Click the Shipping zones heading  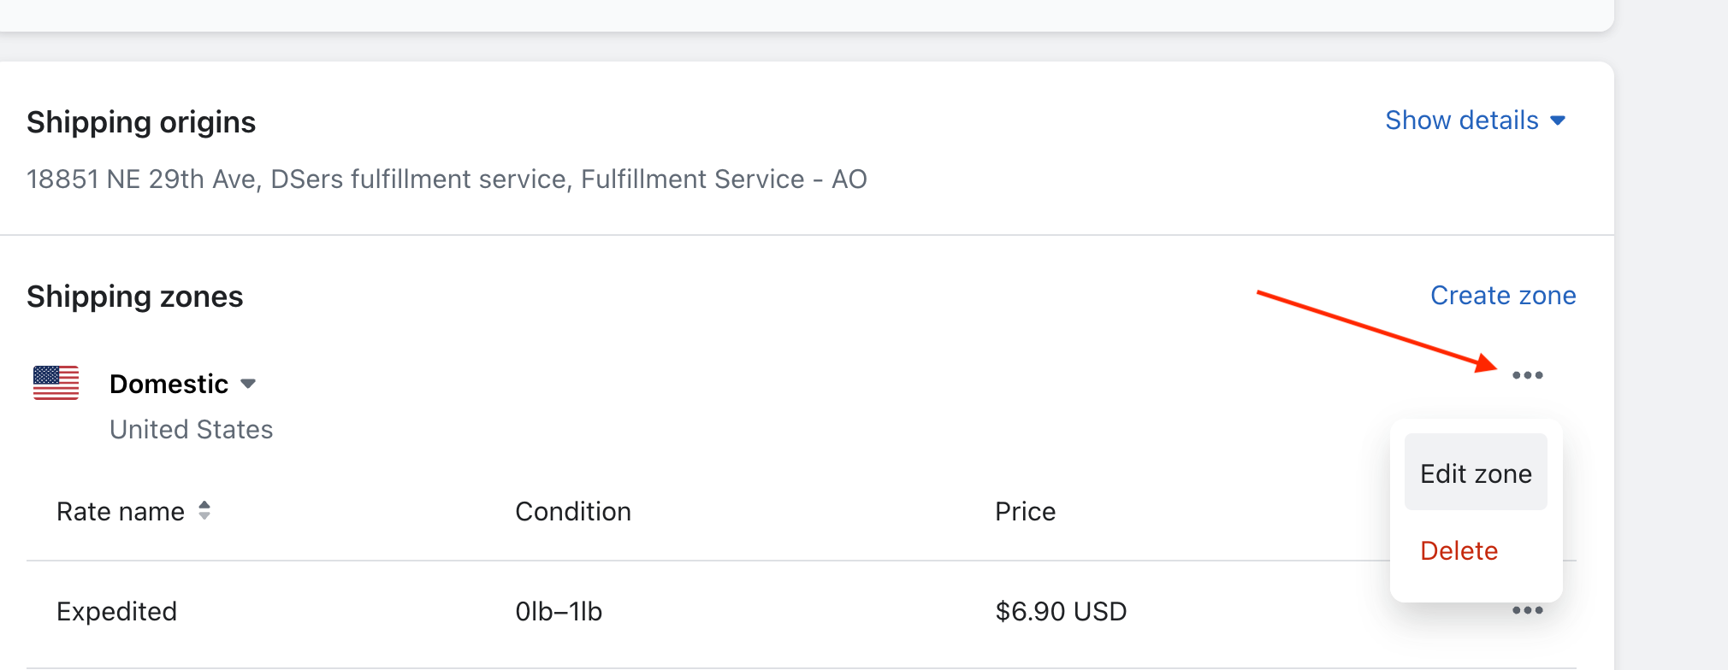(135, 297)
